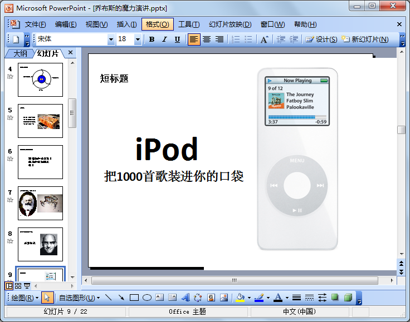Set Center alignment for text
The height and width of the screenshot is (322, 410).
(x=207, y=39)
